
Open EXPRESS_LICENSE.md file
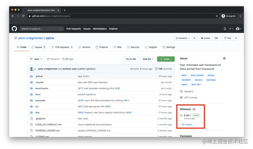(x=47, y=131)
